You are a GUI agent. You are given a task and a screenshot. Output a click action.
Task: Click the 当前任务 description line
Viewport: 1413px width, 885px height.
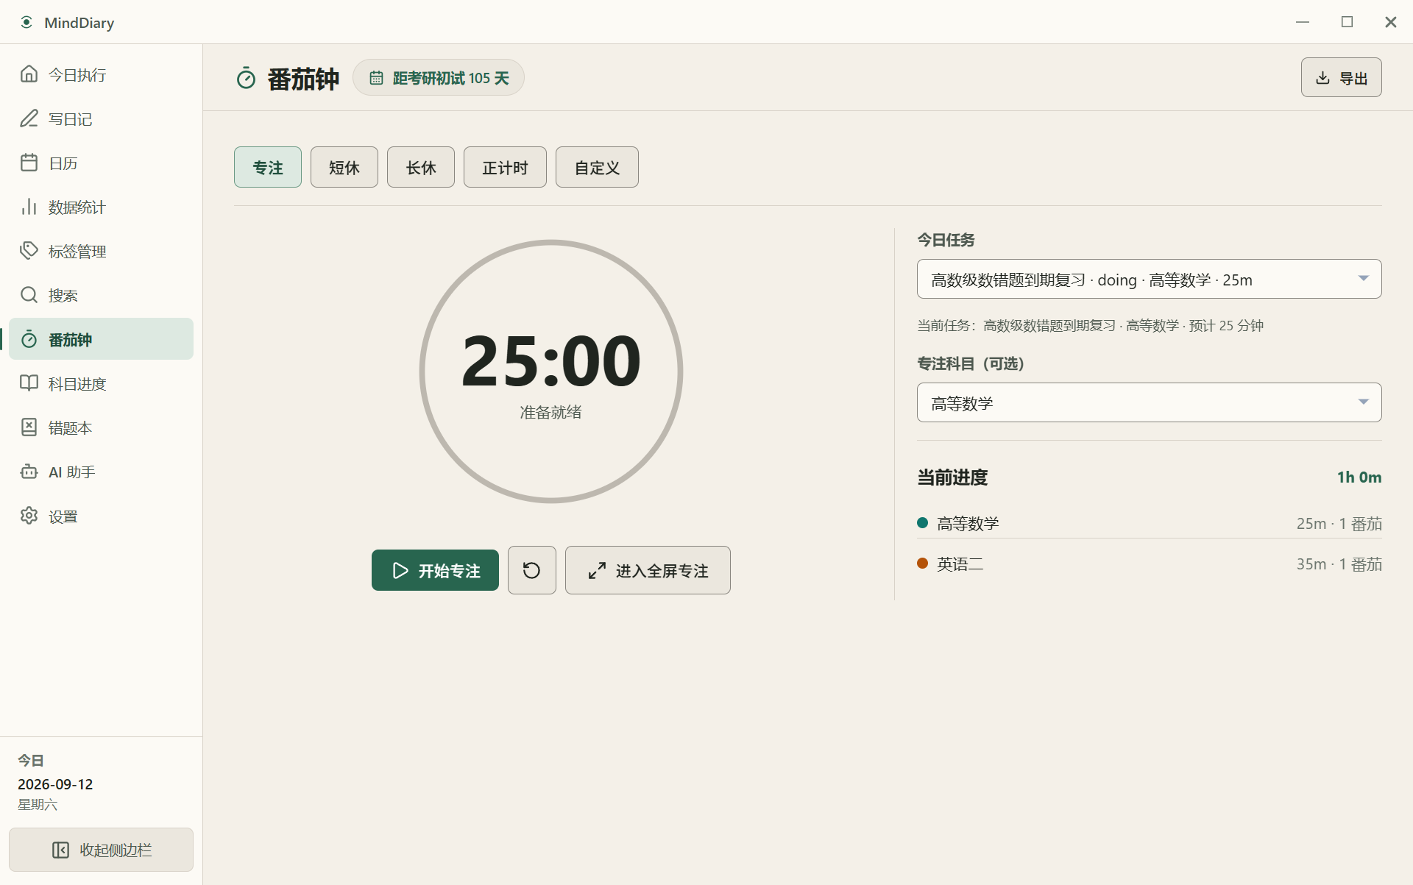click(x=1090, y=326)
